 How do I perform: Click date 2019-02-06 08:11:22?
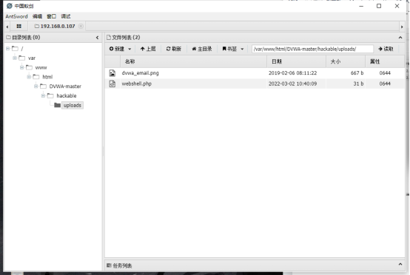click(292, 73)
